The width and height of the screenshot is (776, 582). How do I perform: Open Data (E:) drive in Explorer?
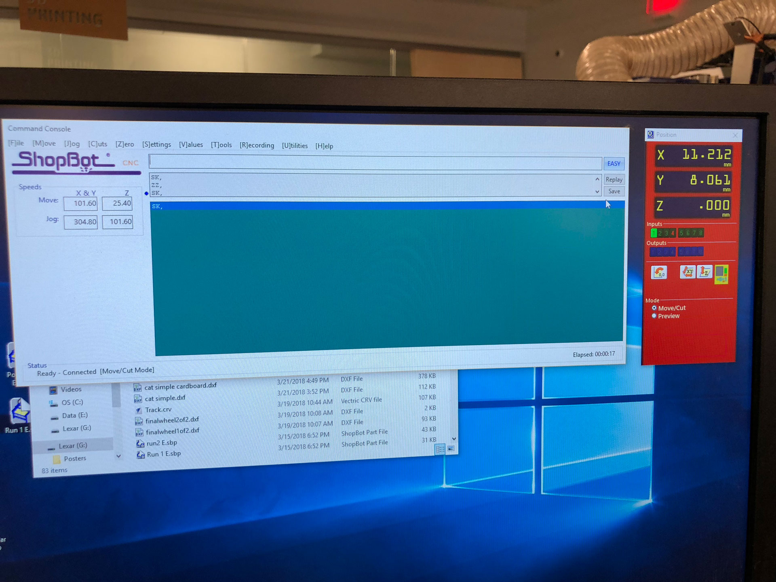(74, 415)
